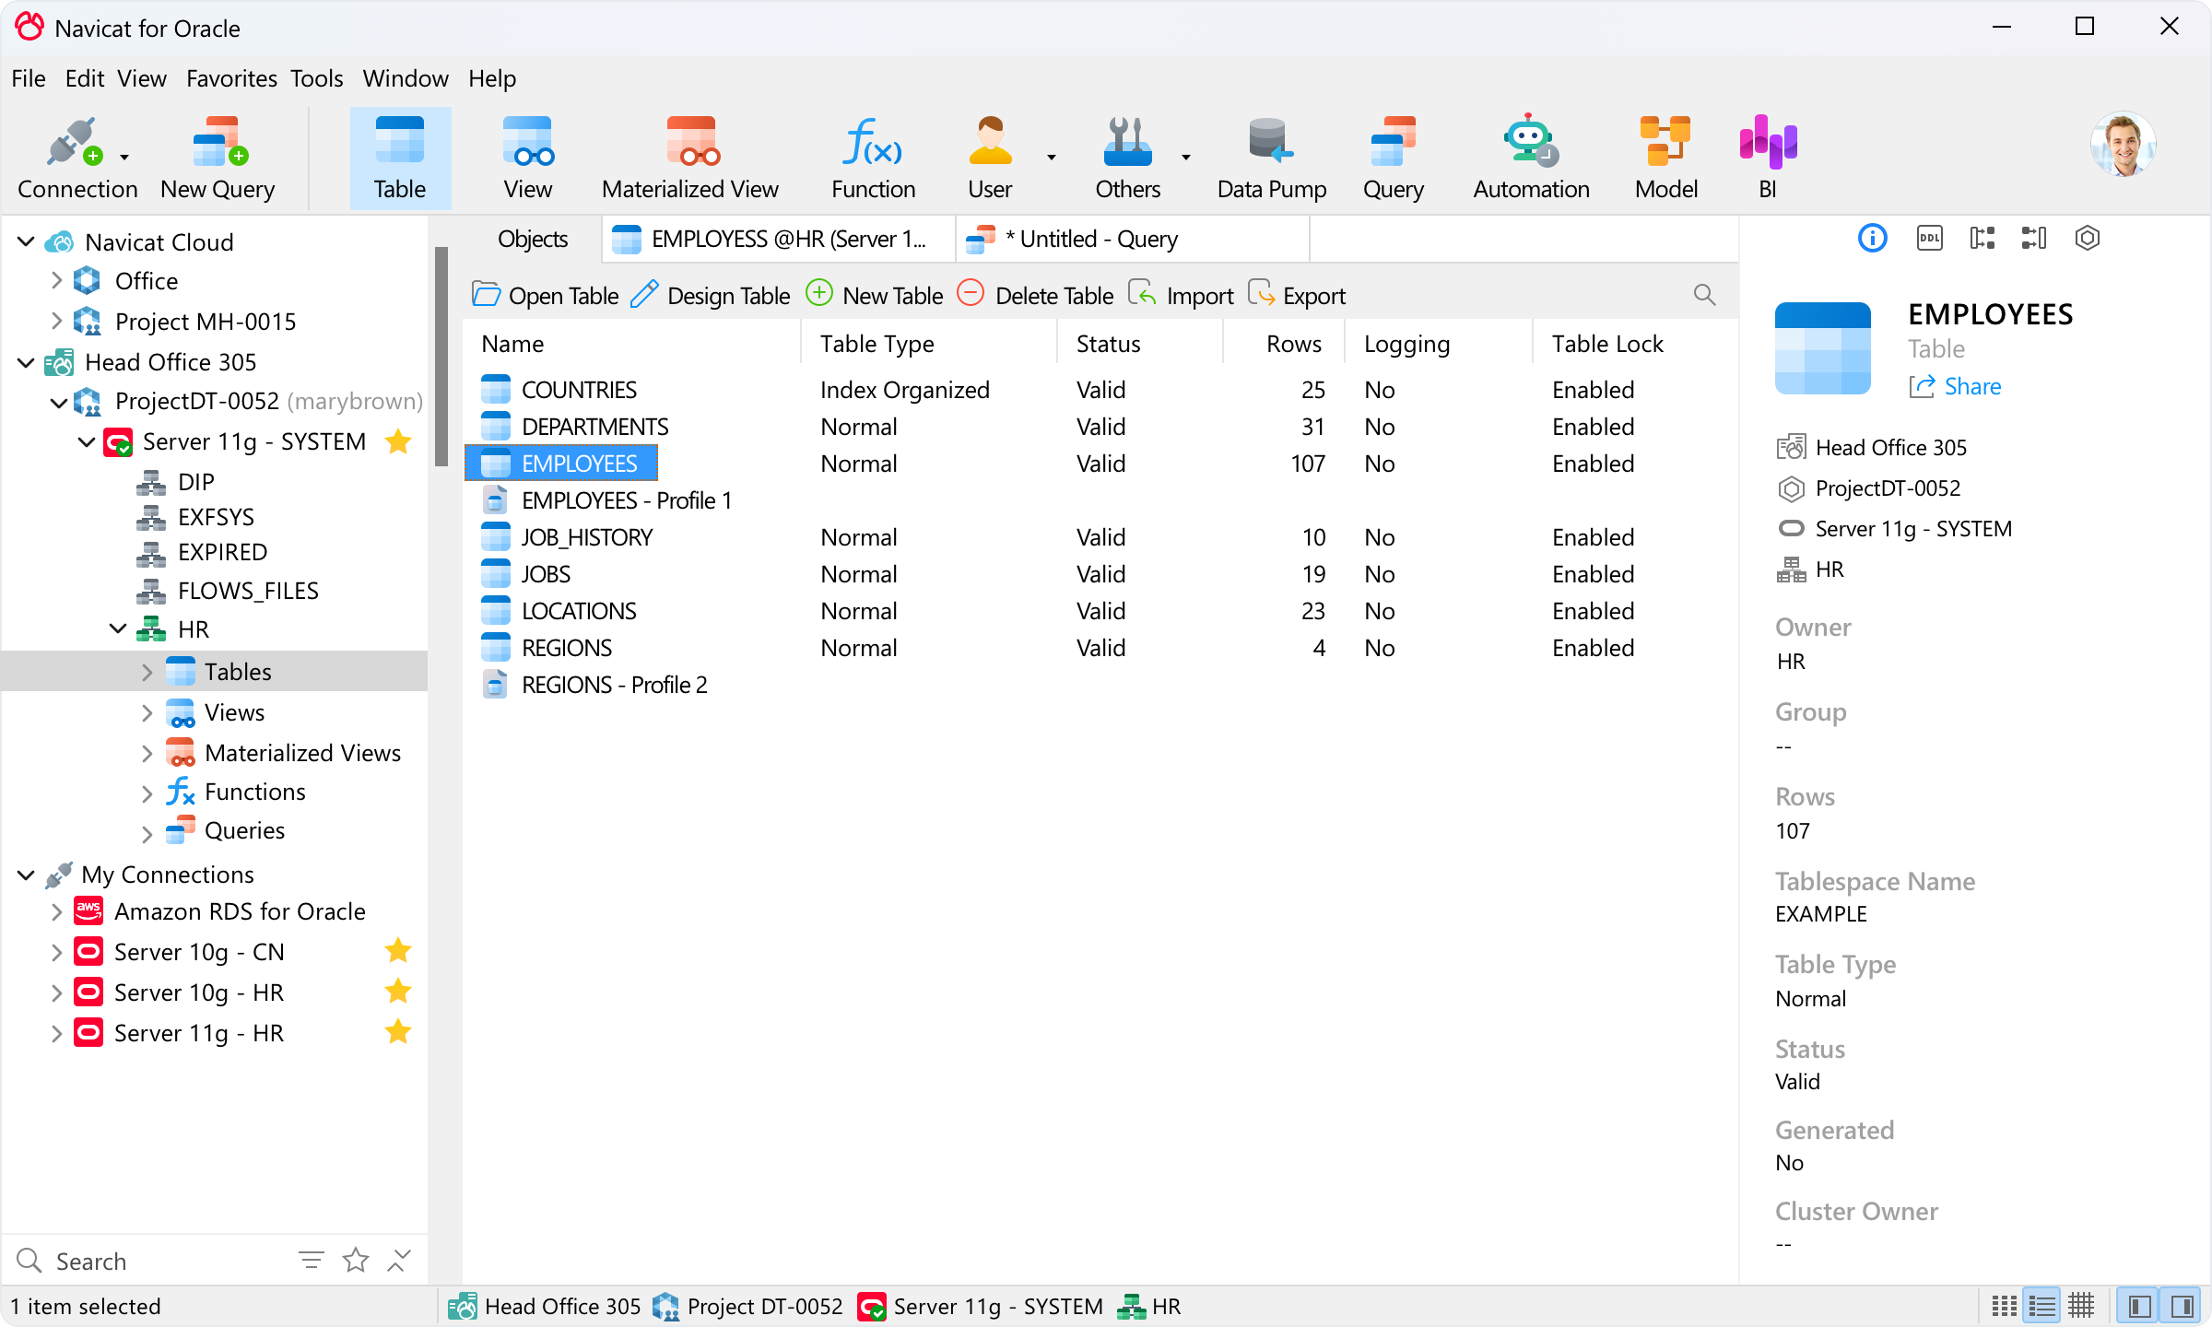Switch object list to grid view
Viewport: 2212px width, 1327px height.
(x=2081, y=1305)
